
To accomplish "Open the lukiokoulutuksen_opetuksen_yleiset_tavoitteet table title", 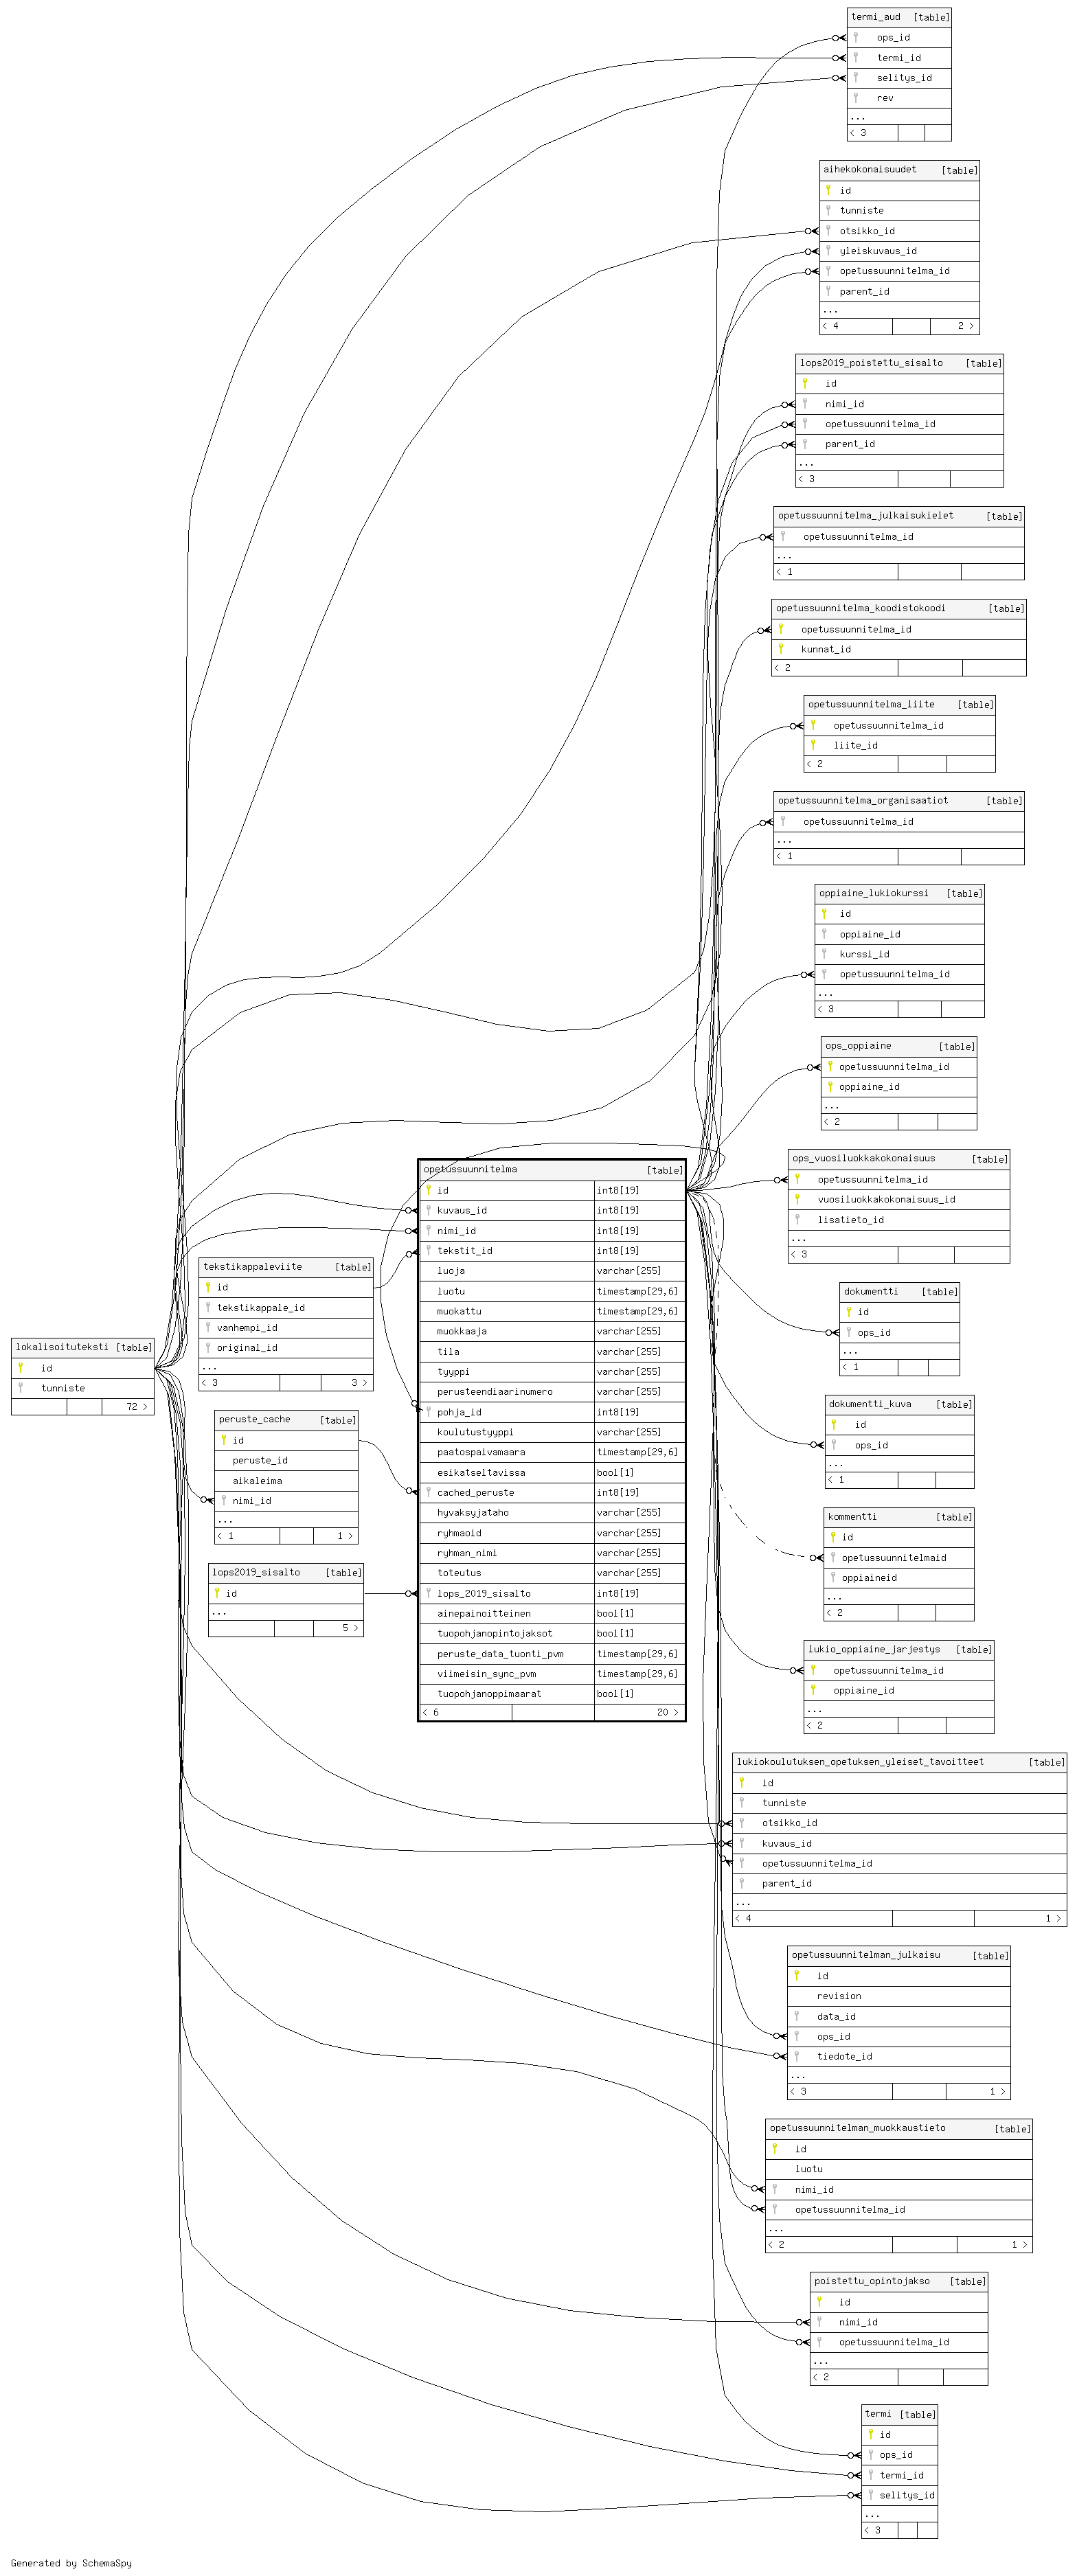I will pos(861,1762).
